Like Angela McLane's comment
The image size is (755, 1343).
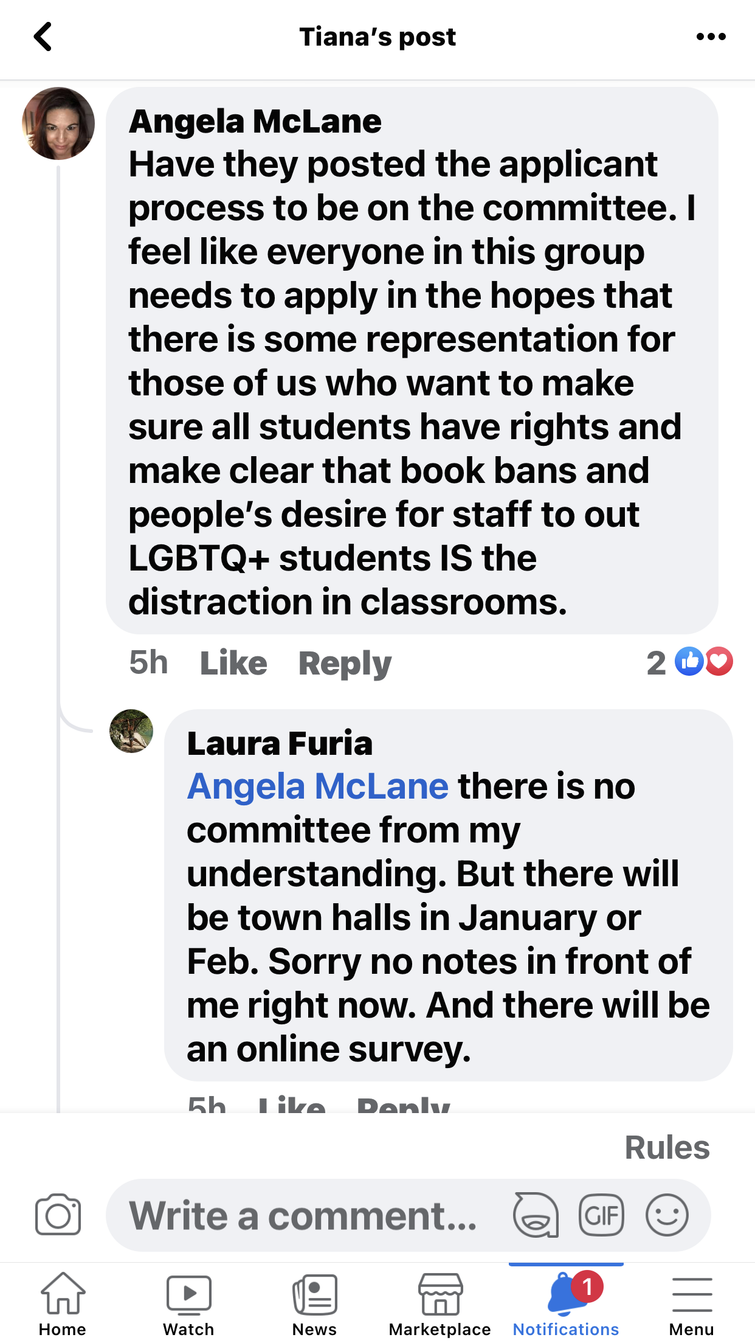click(x=233, y=663)
